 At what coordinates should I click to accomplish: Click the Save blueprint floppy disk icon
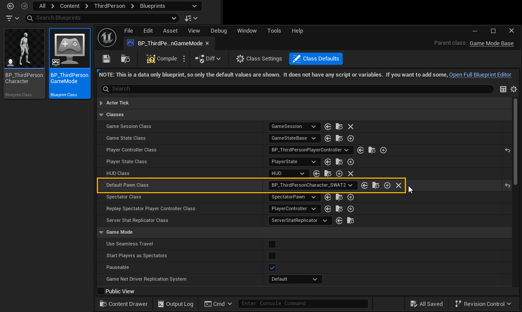click(106, 59)
